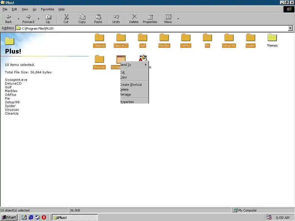Choose Create Shortcut from context menu

134,85
